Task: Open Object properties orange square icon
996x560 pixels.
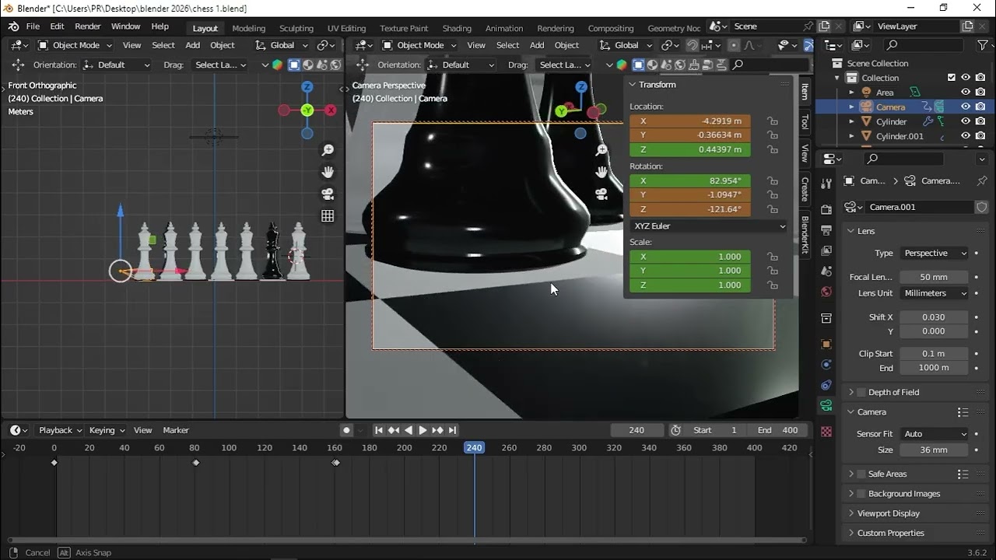Action: [826, 344]
